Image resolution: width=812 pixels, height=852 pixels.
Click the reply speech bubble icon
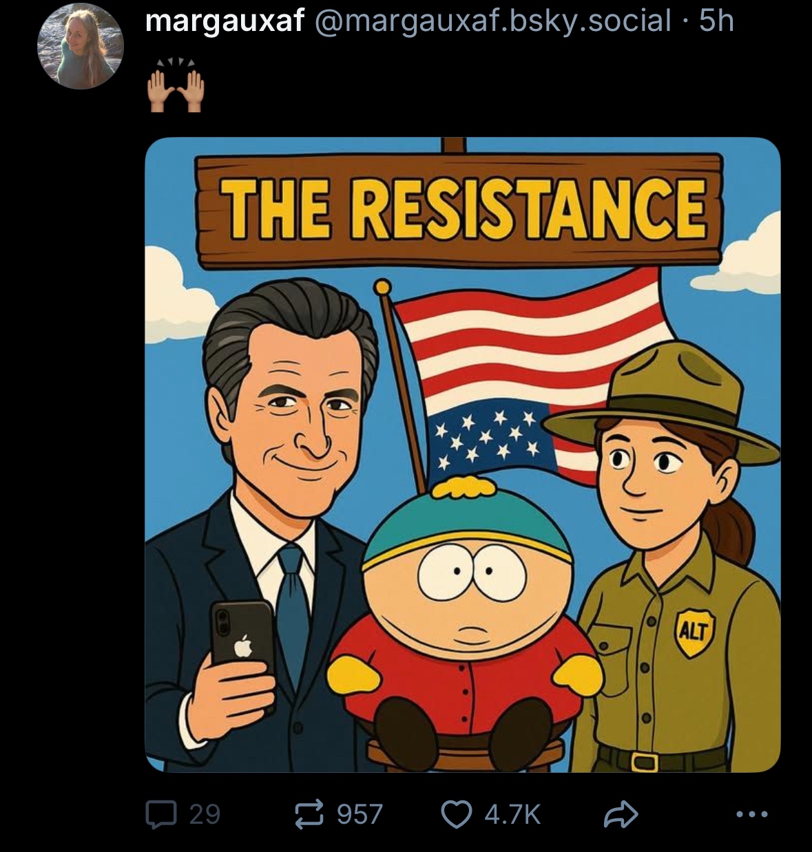[x=160, y=814]
